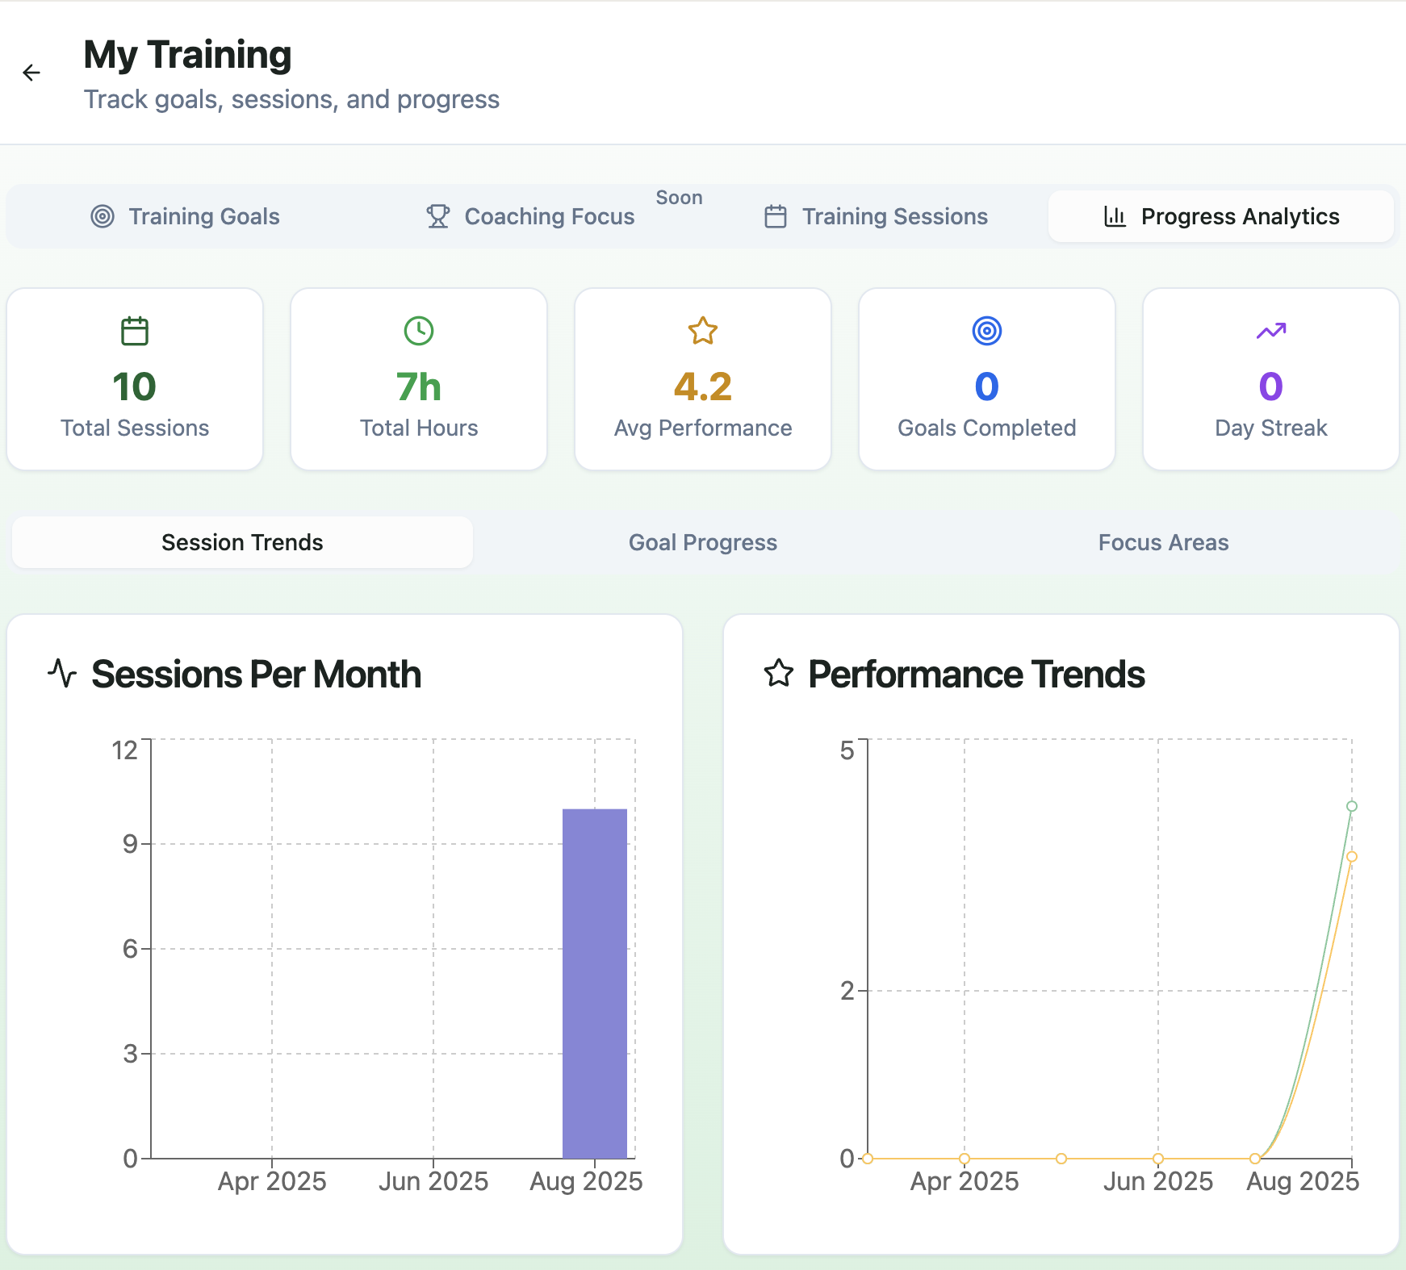Viewport: 1406px width, 1270px height.
Task: Enable the Session Trends view
Action: point(241,542)
